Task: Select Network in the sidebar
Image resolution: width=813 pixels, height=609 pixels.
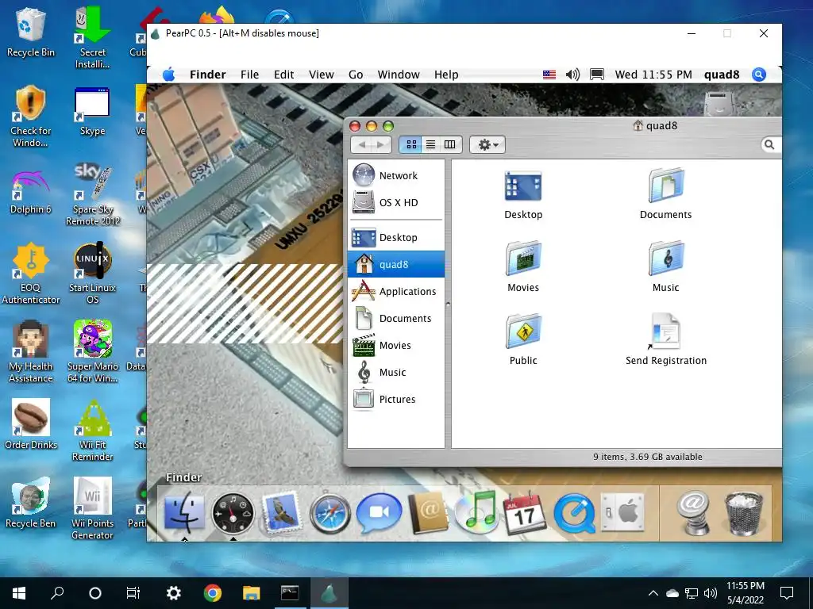Action: [x=396, y=175]
